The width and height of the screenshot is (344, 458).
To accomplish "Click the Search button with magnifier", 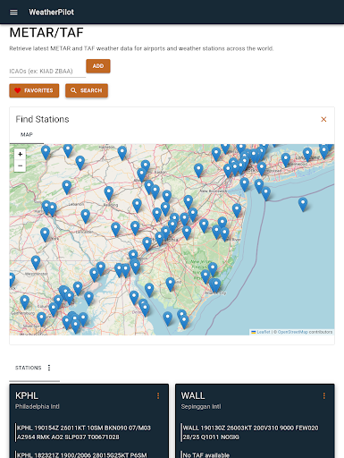I will (x=87, y=90).
